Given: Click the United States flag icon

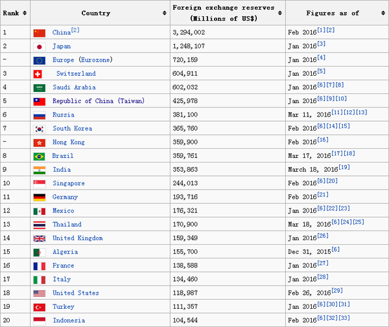Looking at the screenshot, I should [x=40, y=293].
